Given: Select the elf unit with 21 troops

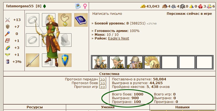Looking at the screenshot, I should [117, 62].
